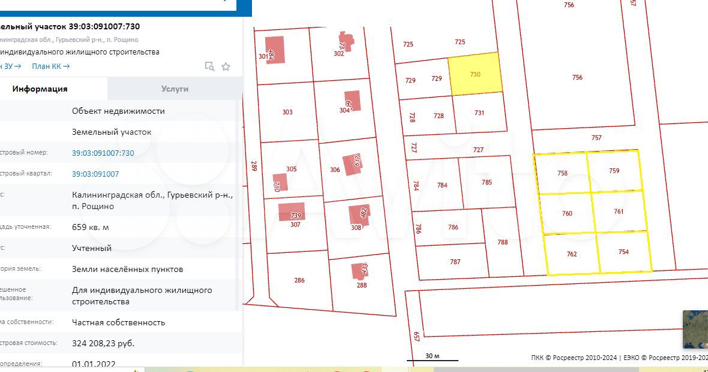Click parcel 303 on the map
Viewport: 708px width, 372px height.
coord(287,113)
